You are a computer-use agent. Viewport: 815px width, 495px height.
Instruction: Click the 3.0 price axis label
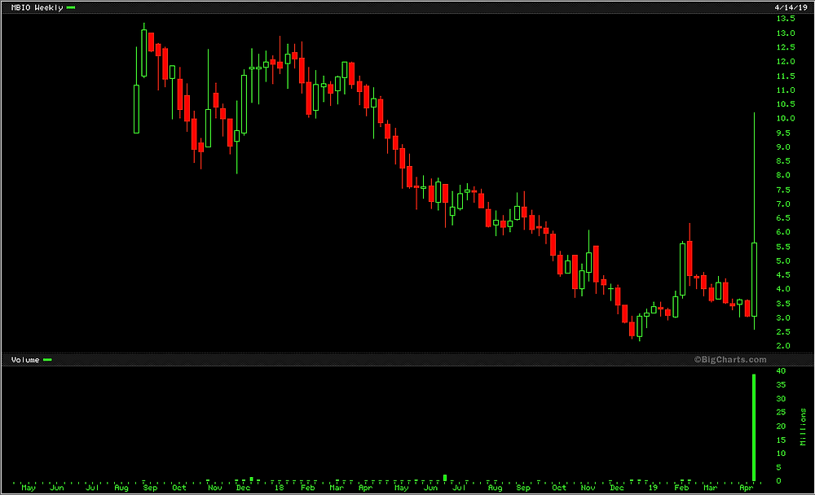tap(783, 318)
